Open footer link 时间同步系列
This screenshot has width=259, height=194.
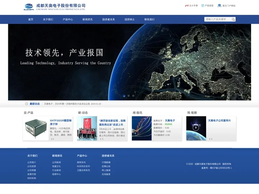coord(83,166)
